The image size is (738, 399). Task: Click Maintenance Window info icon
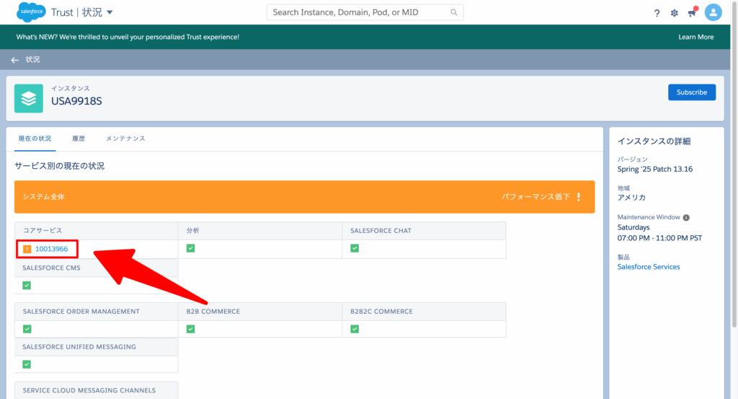(686, 218)
